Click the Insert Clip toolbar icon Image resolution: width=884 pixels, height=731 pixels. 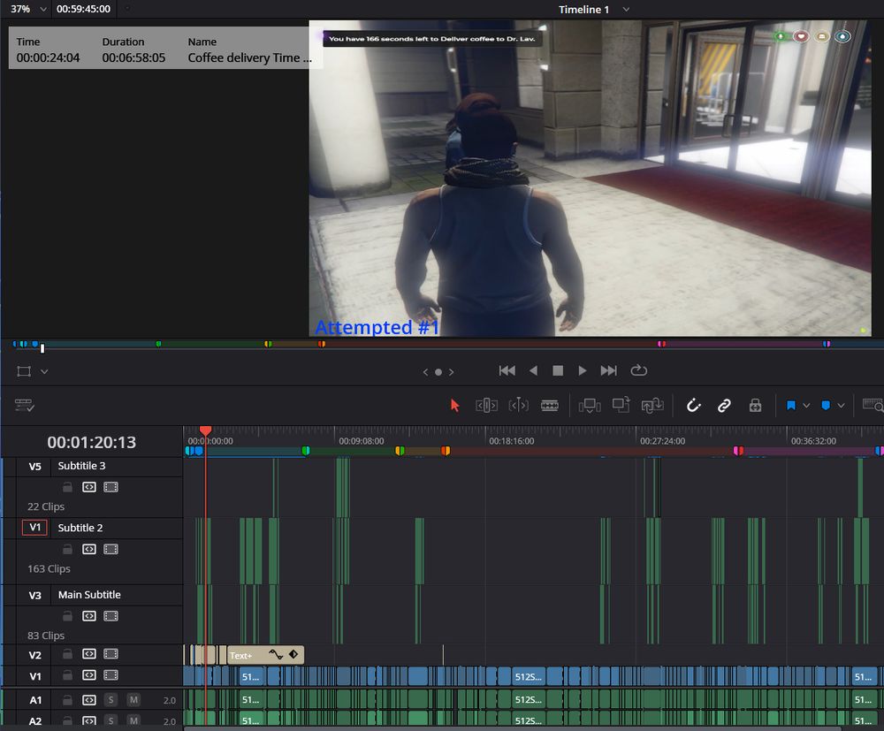point(590,405)
